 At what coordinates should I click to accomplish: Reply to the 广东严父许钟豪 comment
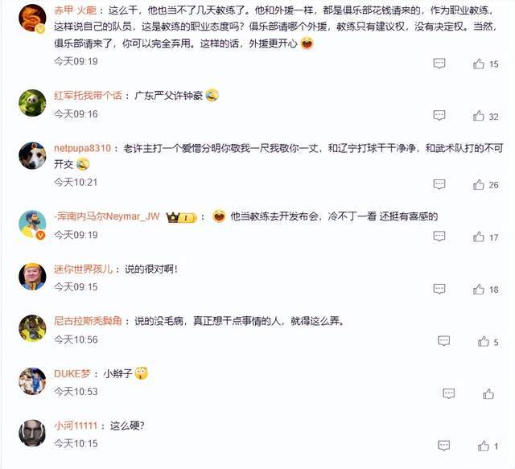click(439, 116)
